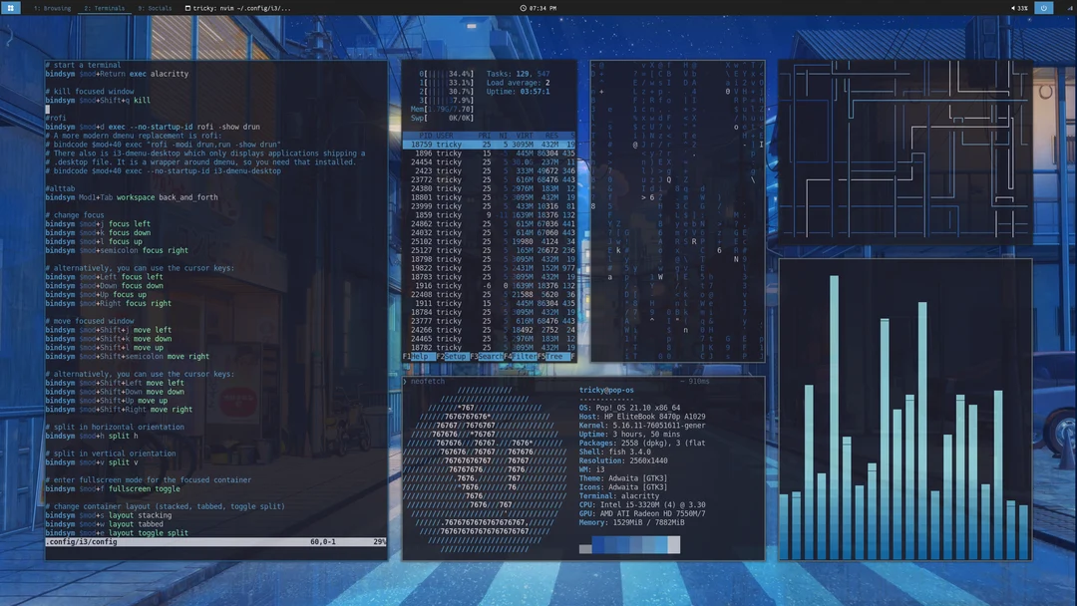Click the network signal icon in the tray
Viewport: 1077px width, 606px height.
coord(1069,8)
